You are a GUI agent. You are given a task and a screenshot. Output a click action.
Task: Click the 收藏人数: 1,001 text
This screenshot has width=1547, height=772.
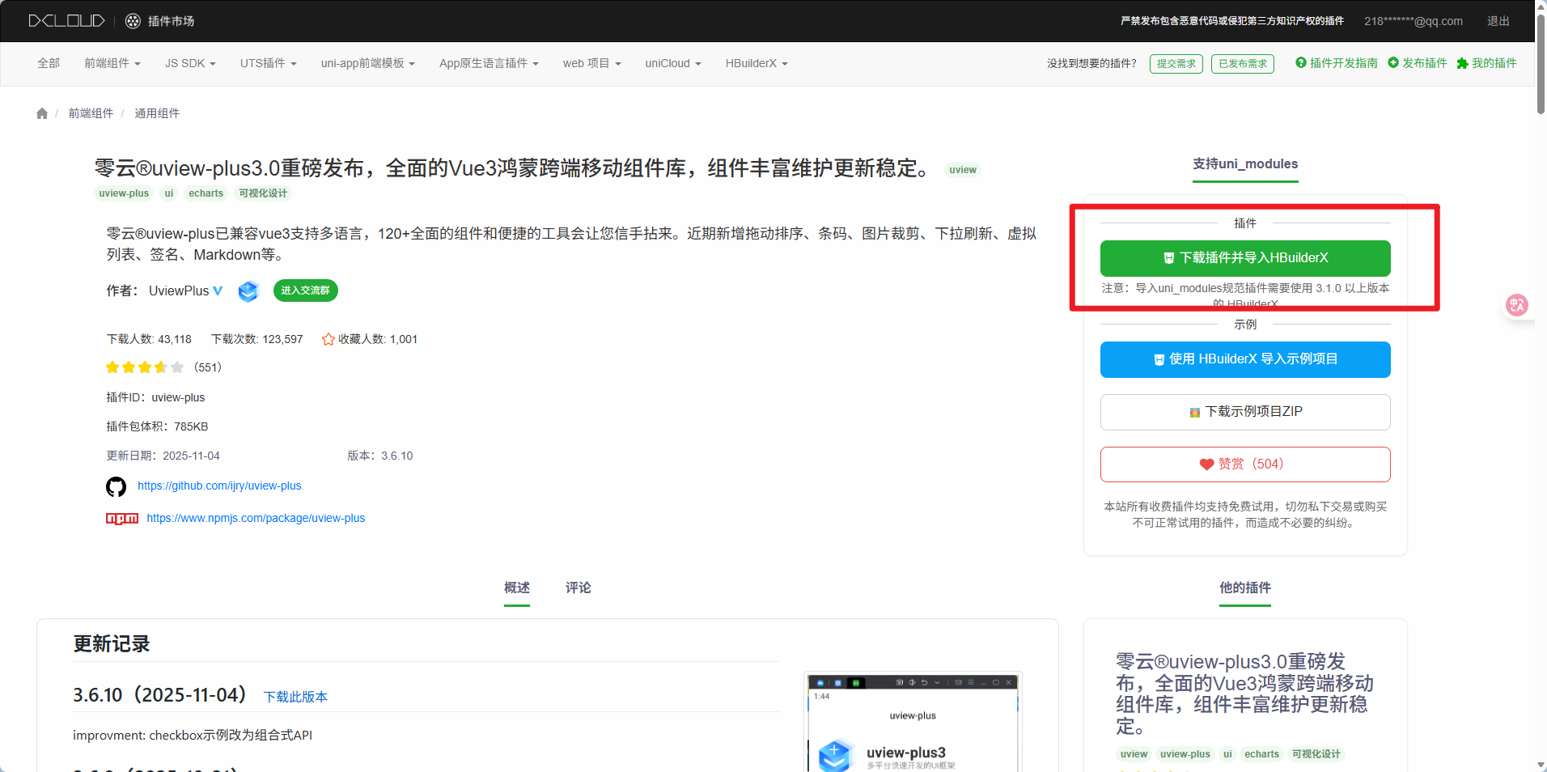(x=378, y=339)
